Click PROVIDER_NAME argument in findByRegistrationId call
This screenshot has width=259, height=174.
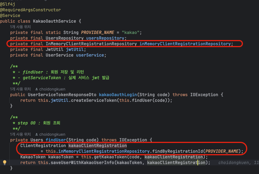click(222, 151)
